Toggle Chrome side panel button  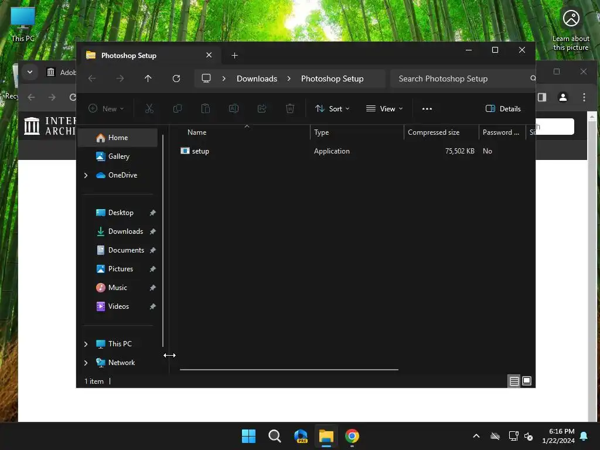point(542,97)
